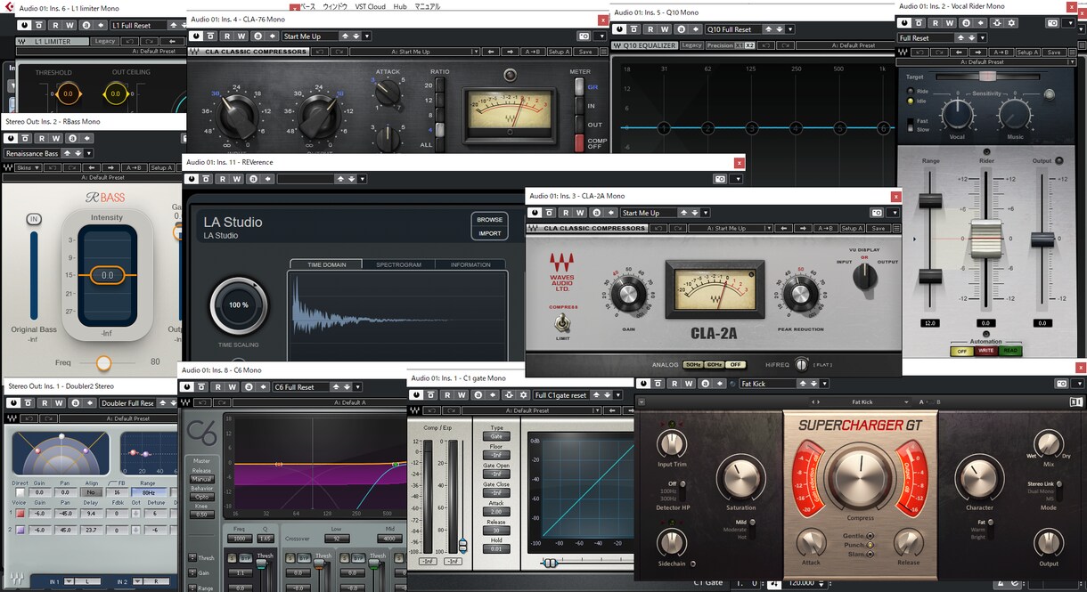This screenshot has height=592, width=1087.
Task: Click the camera snapshot icon in CLA-76 window
Action: click(584, 36)
